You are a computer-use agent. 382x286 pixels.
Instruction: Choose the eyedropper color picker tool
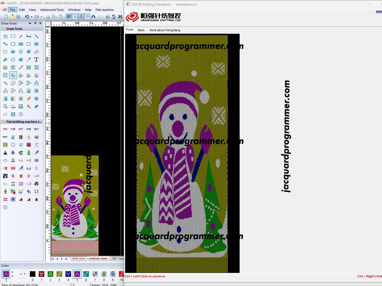click(28, 60)
